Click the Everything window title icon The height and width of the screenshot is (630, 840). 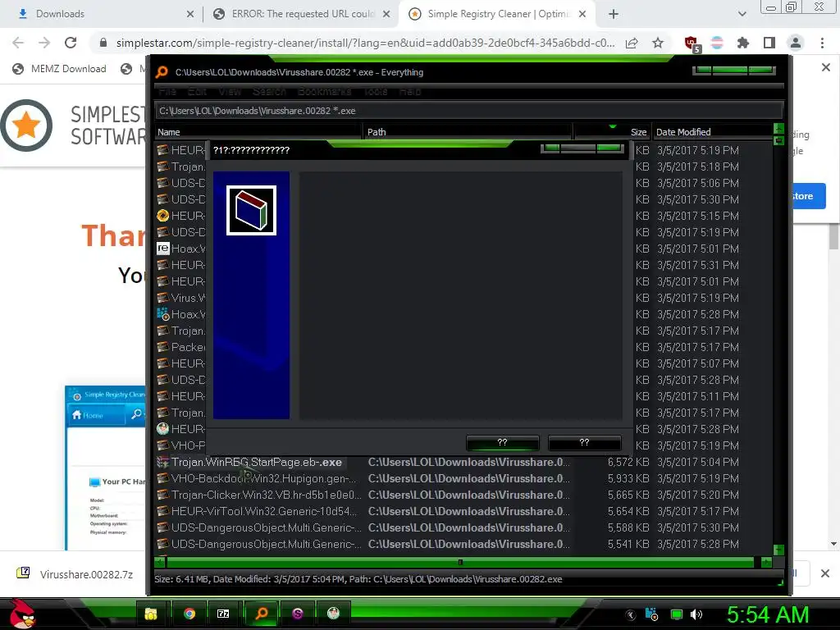[162, 72]
